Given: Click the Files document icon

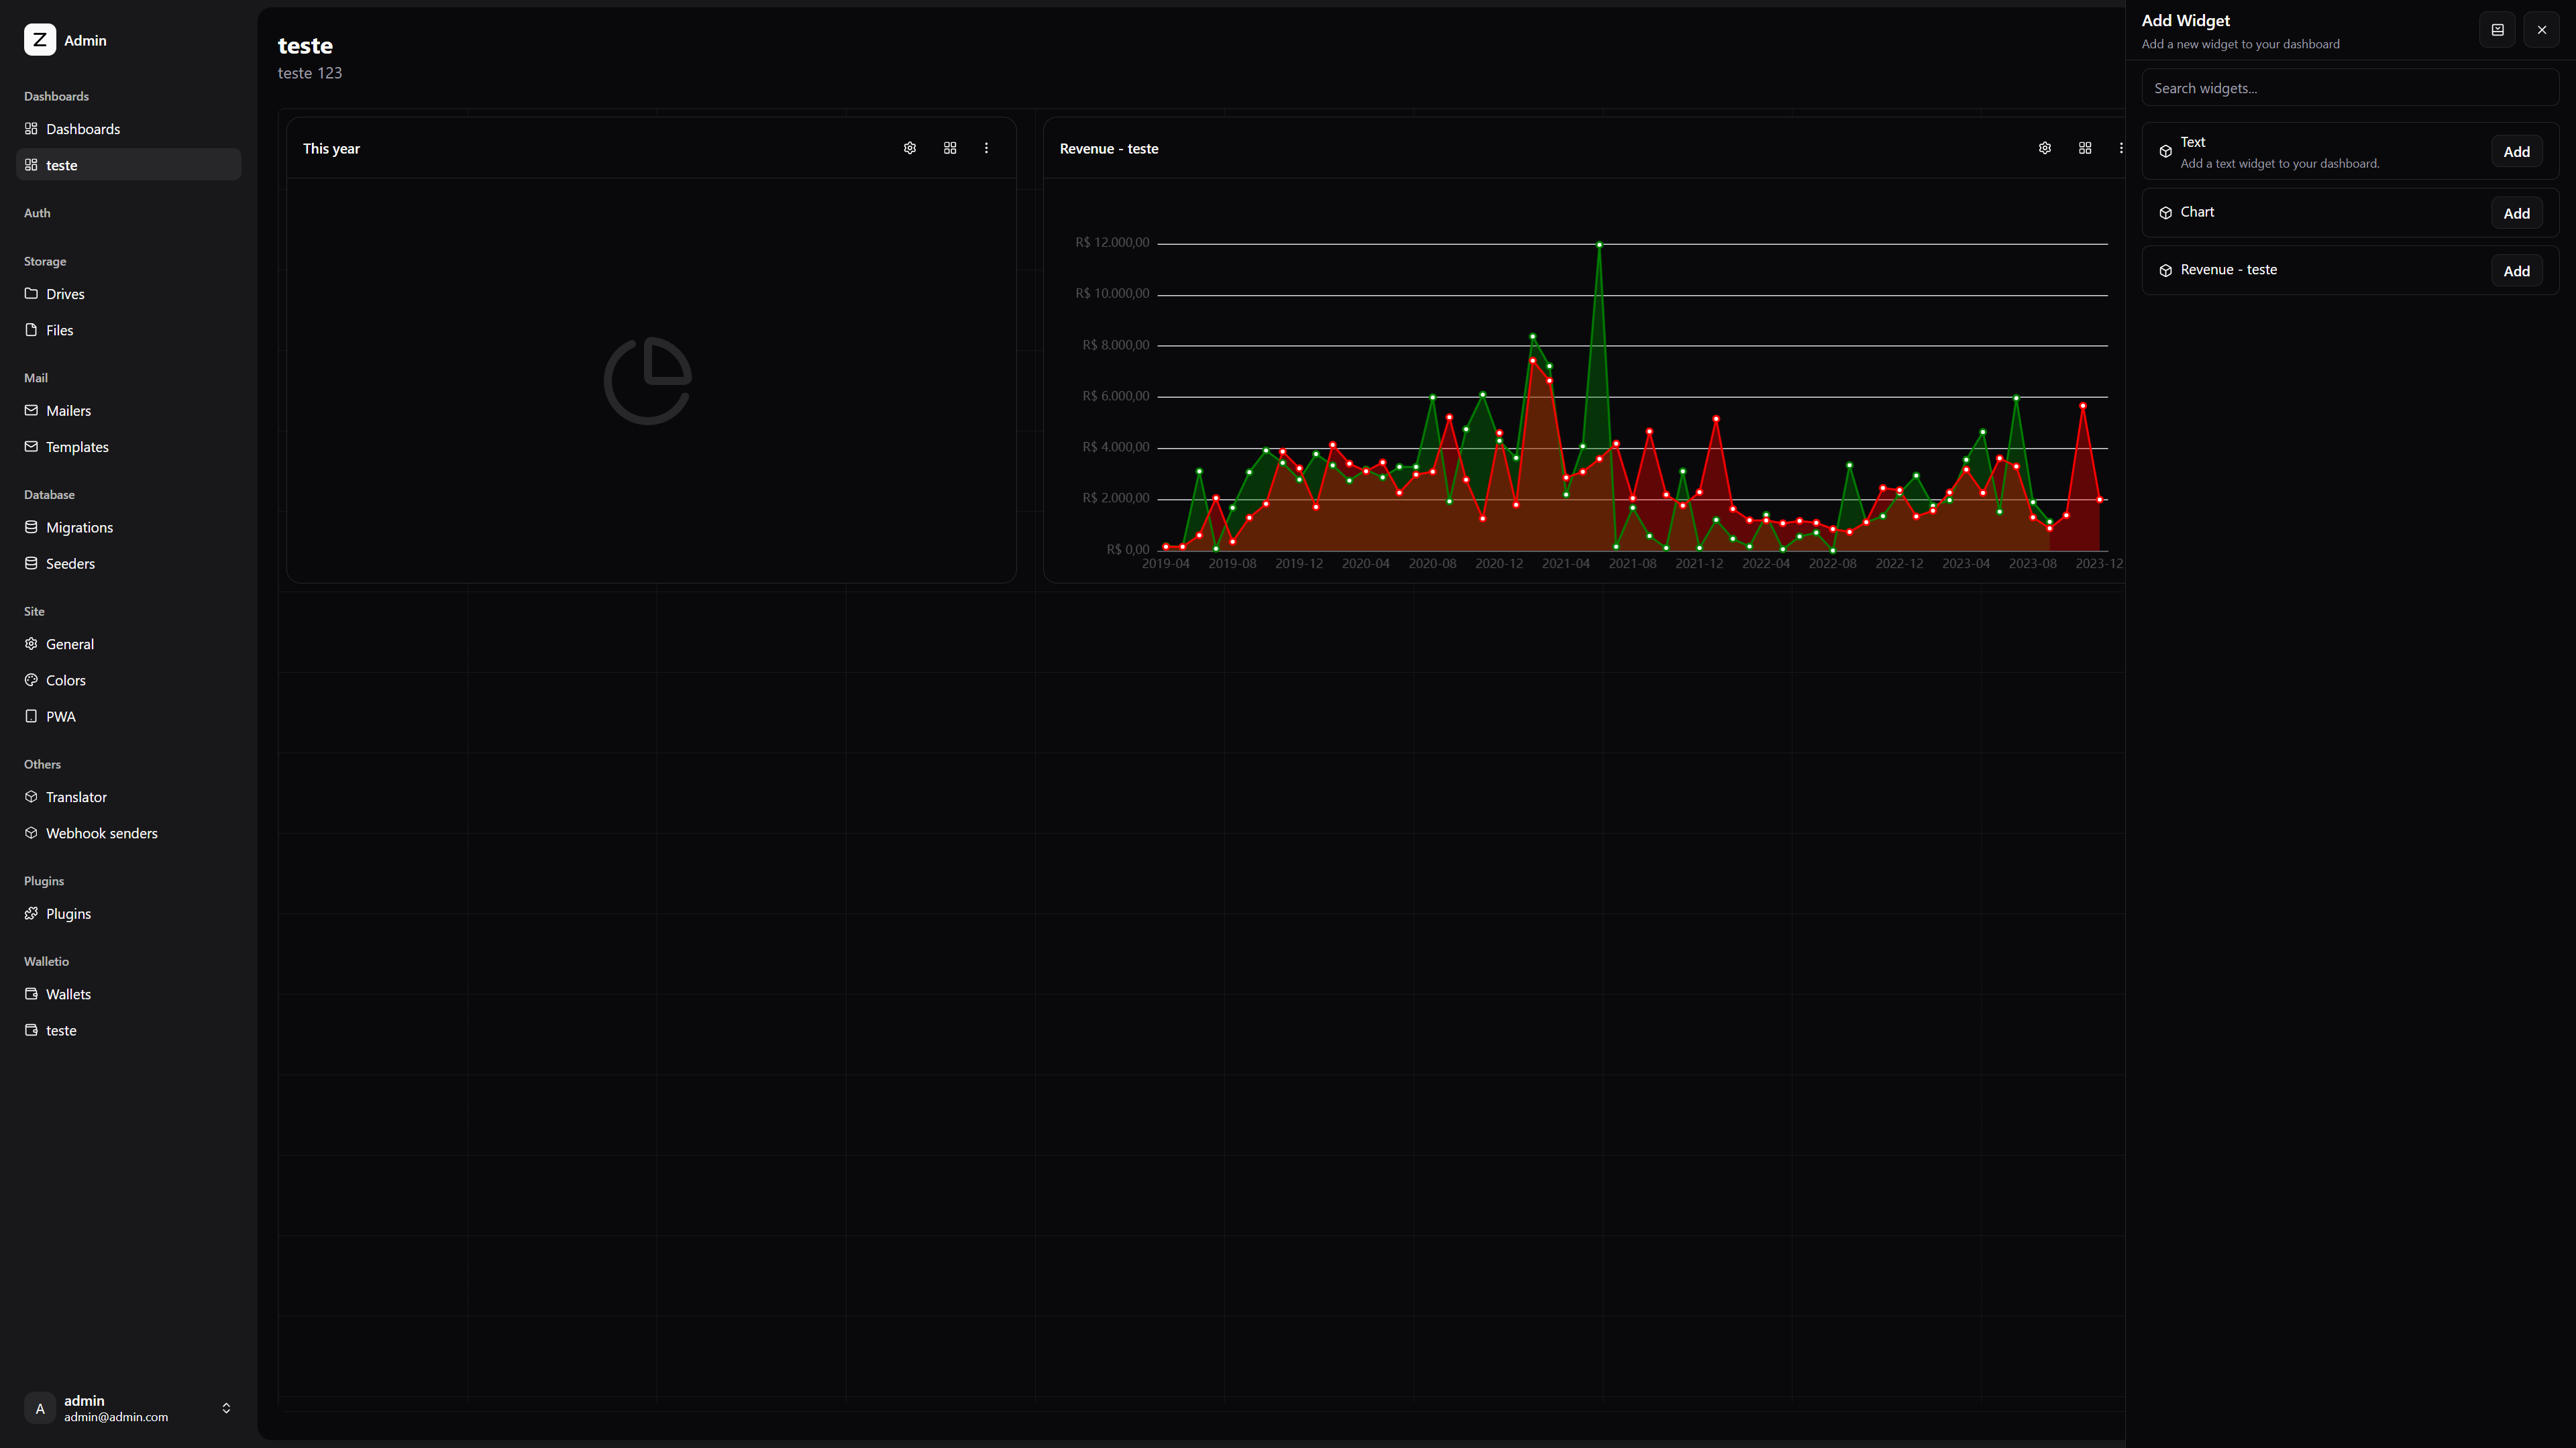Looking at the screenshot, I should 31,330.
